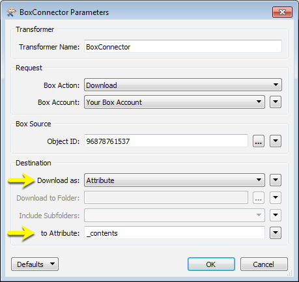This screenshot has width=299, height=282.
Task: Open the Defaults dropdown button
Action: coord(35,264)
